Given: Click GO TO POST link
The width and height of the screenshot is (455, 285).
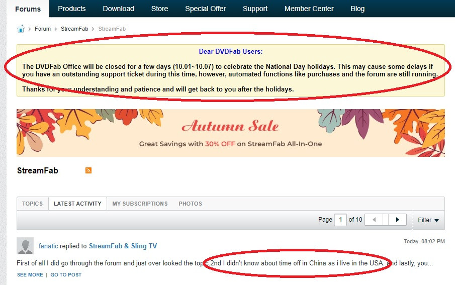Looking at the screenshot, I should click(66, 274).
